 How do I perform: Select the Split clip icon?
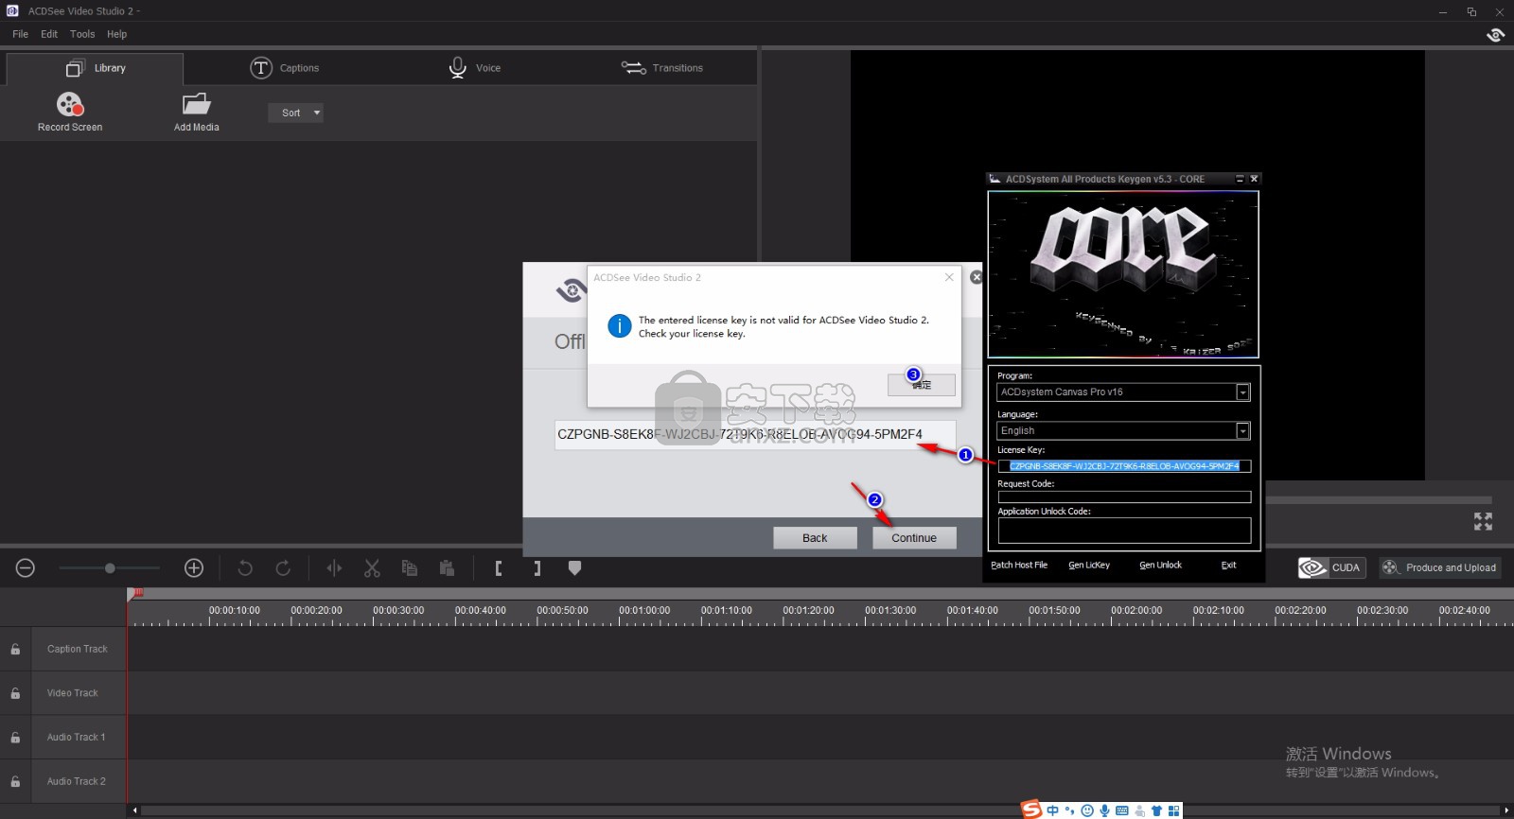334,567
